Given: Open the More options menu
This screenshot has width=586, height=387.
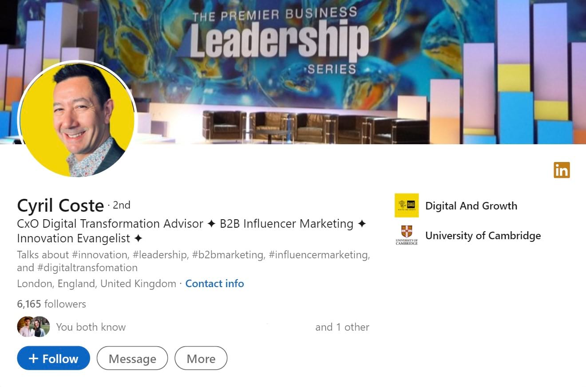Looking at the screenshot, I should point(201,358).
